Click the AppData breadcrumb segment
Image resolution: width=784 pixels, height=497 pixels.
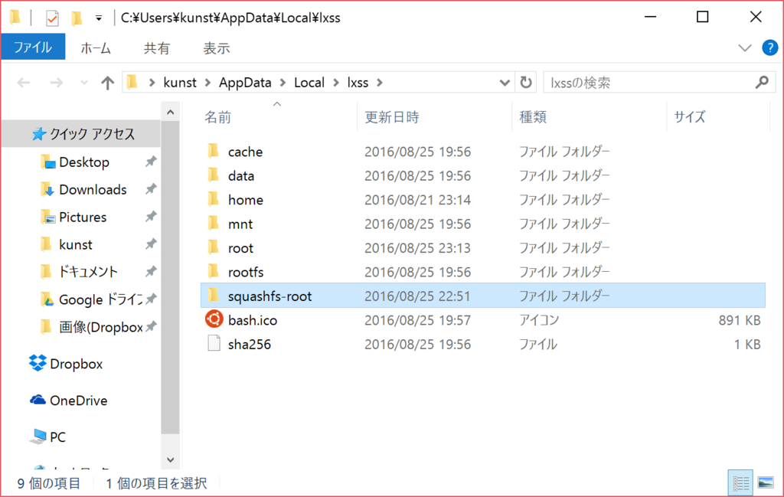point(245,83)
